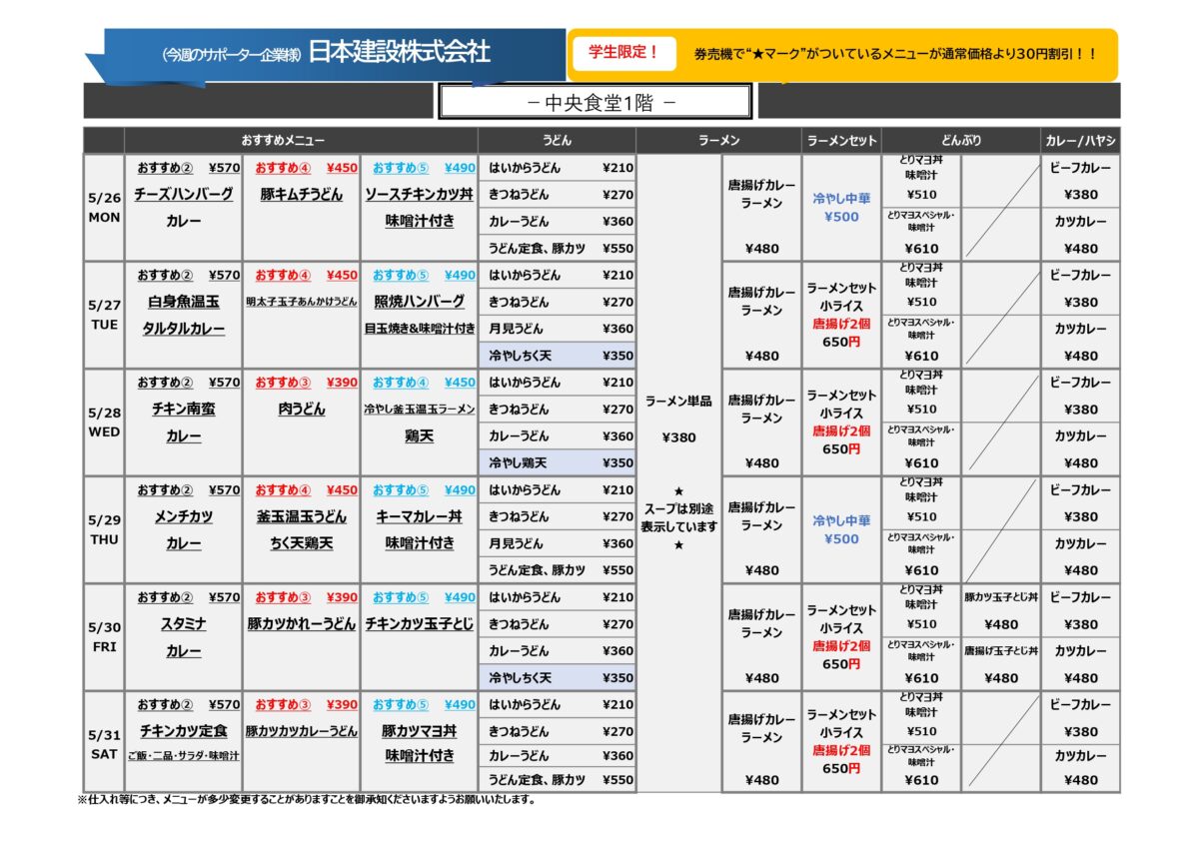Viewport: 1199px width, 848px height.
Task: Click the 冷やし鶏天 udon row
Action: point(558,462)
